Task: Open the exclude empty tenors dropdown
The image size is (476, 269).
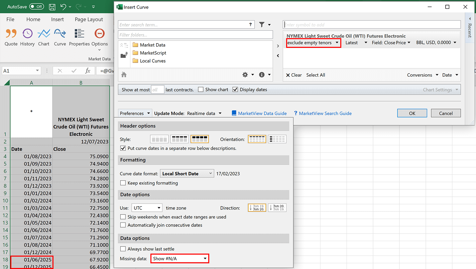Action: 313,43
